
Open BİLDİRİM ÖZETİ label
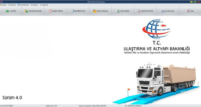tap(80, 11)
